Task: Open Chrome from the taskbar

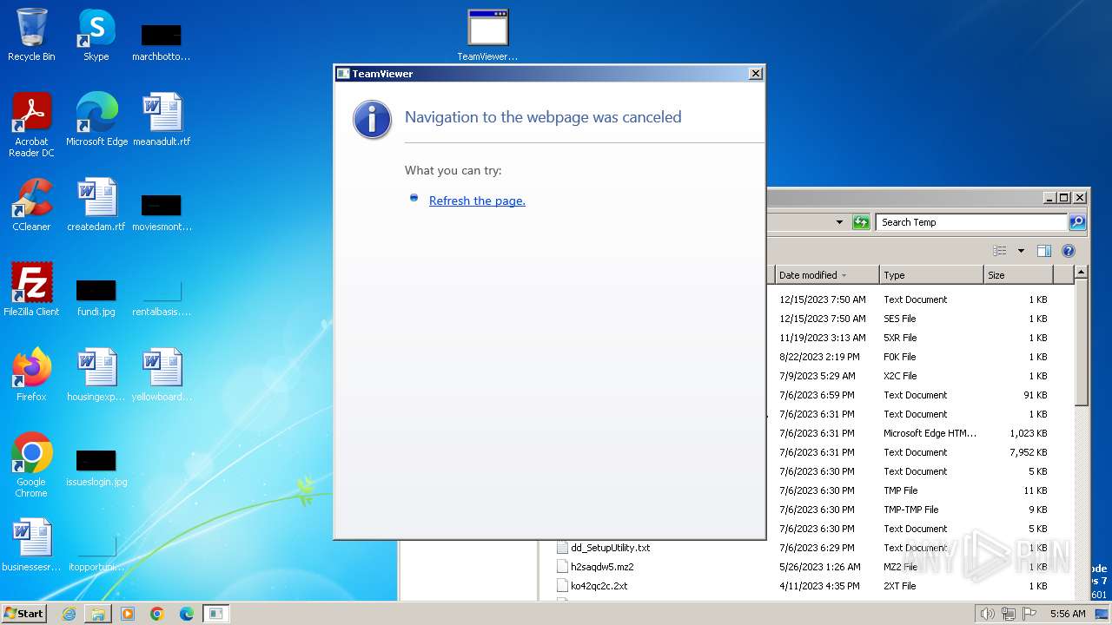Action: click(x=157, y=614)
